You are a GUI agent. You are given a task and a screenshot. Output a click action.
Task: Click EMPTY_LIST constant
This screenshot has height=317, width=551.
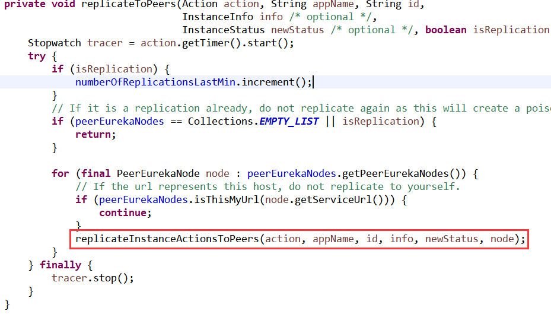[x=289, y=121]
